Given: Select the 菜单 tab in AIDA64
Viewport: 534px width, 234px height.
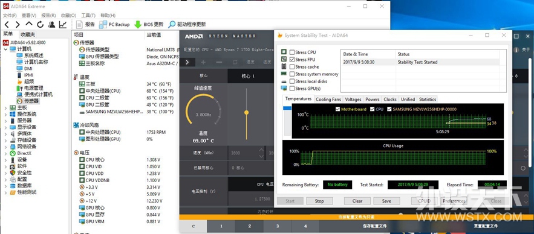Looking at the screenshot, I should pyautogui.click(x=8, y=34).
